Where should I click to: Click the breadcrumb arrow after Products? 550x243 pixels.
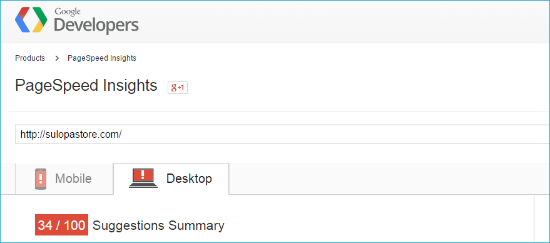(x=57, y=58)
